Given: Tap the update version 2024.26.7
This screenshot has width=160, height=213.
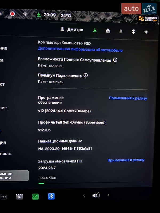Looking at the screenshot, I should [x=47, y=168].
